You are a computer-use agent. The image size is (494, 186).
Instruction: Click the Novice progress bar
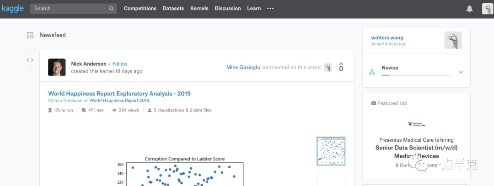coord(416,75)
